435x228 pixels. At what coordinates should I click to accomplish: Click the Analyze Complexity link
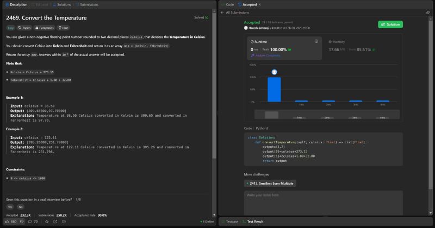coord(265,55)
